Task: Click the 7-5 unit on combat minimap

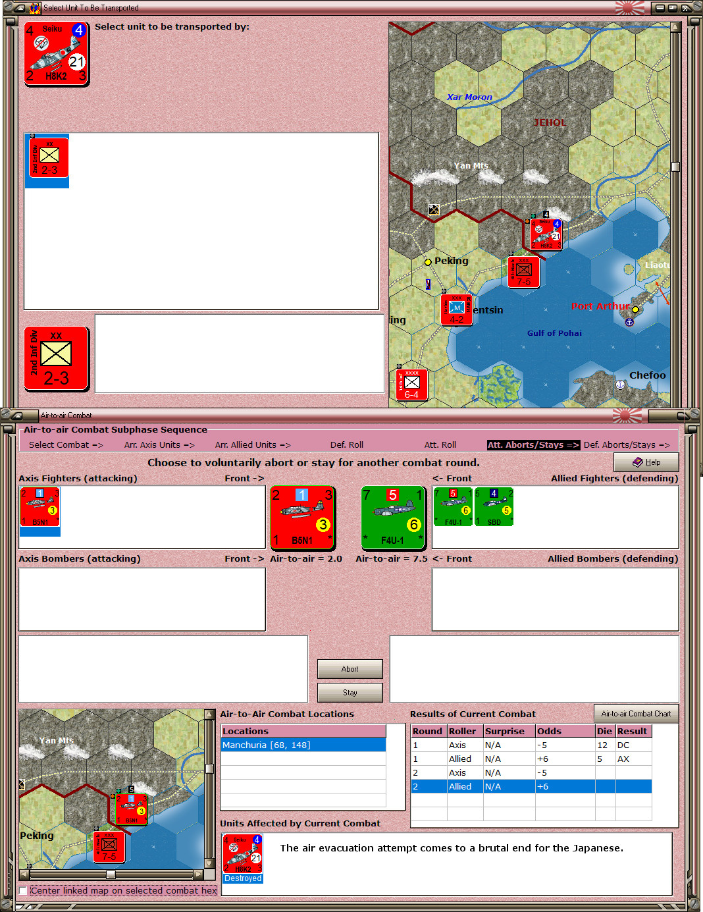Action: 109,847
